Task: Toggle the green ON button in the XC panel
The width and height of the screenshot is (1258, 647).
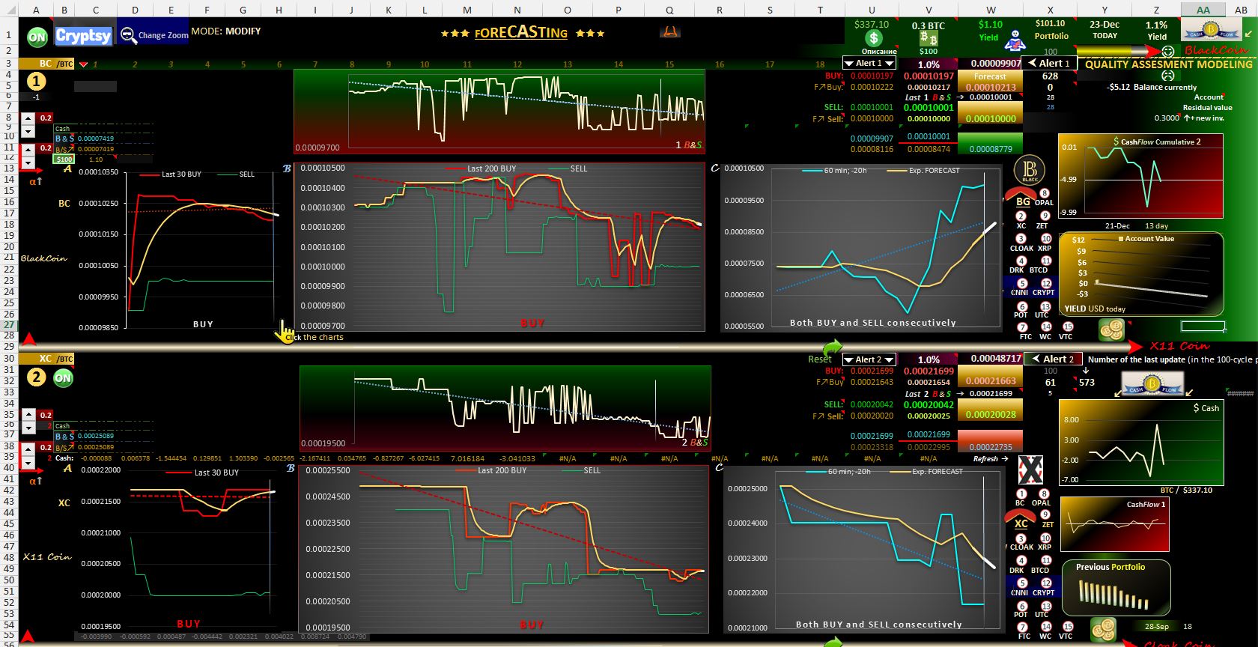Action: tap(63, 378)
